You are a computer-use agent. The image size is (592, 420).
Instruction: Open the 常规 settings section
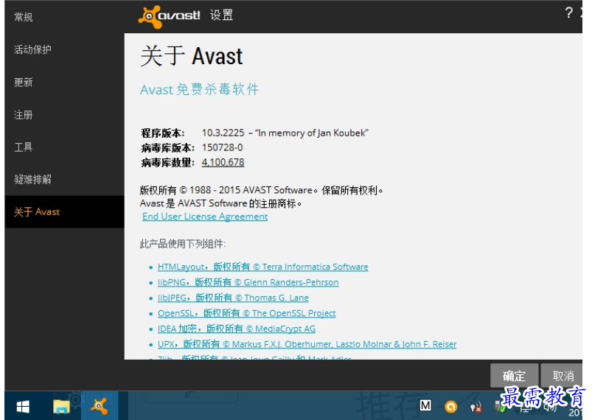24,17
